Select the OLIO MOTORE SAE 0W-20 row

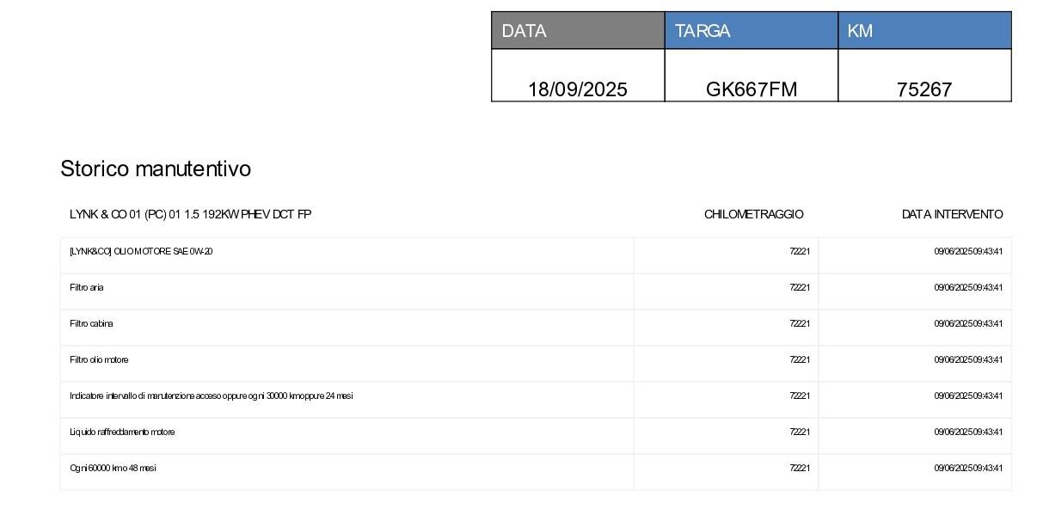click(141, 251)
